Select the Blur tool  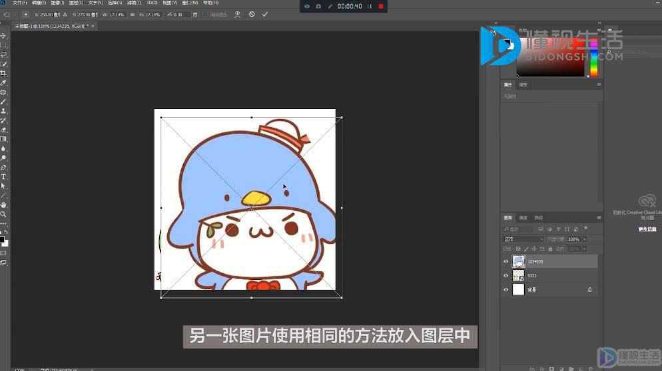point(3,148)
